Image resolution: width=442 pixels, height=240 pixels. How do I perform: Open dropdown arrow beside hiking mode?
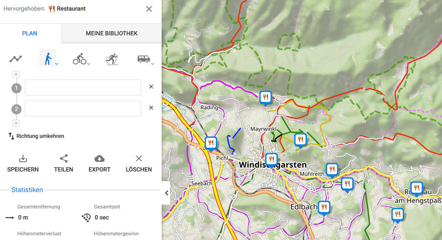[x=56, y=64]
